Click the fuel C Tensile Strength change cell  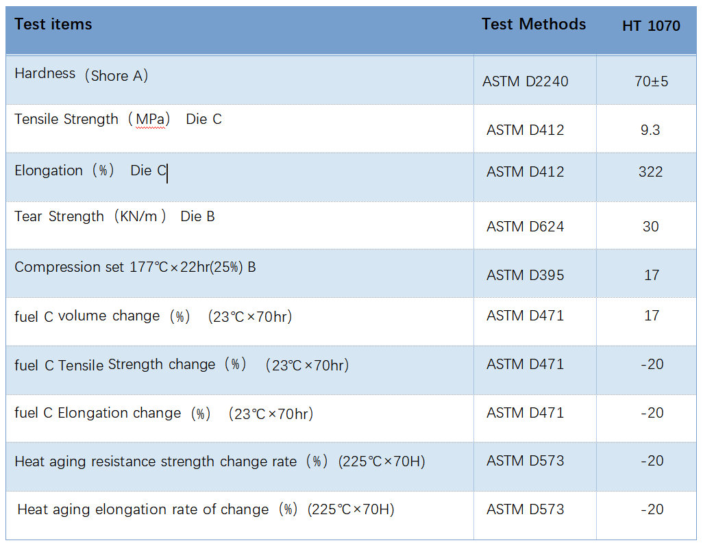tap(181, 365)
